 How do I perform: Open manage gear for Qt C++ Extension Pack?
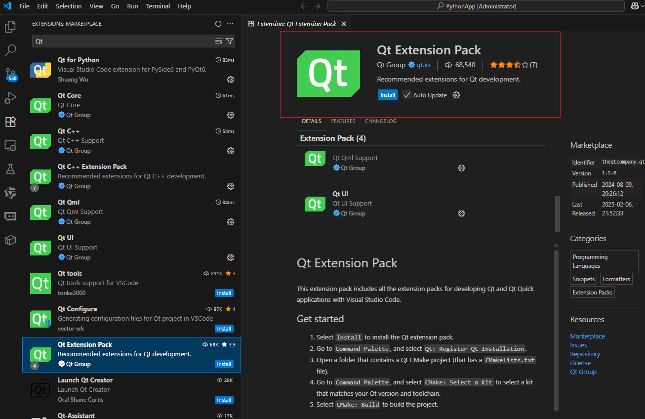[x=230, y=186]
